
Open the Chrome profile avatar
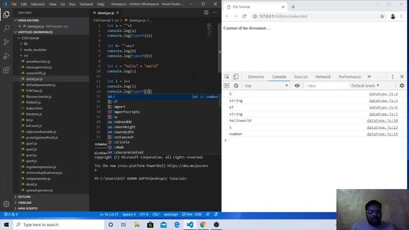[x=393, y=16]
